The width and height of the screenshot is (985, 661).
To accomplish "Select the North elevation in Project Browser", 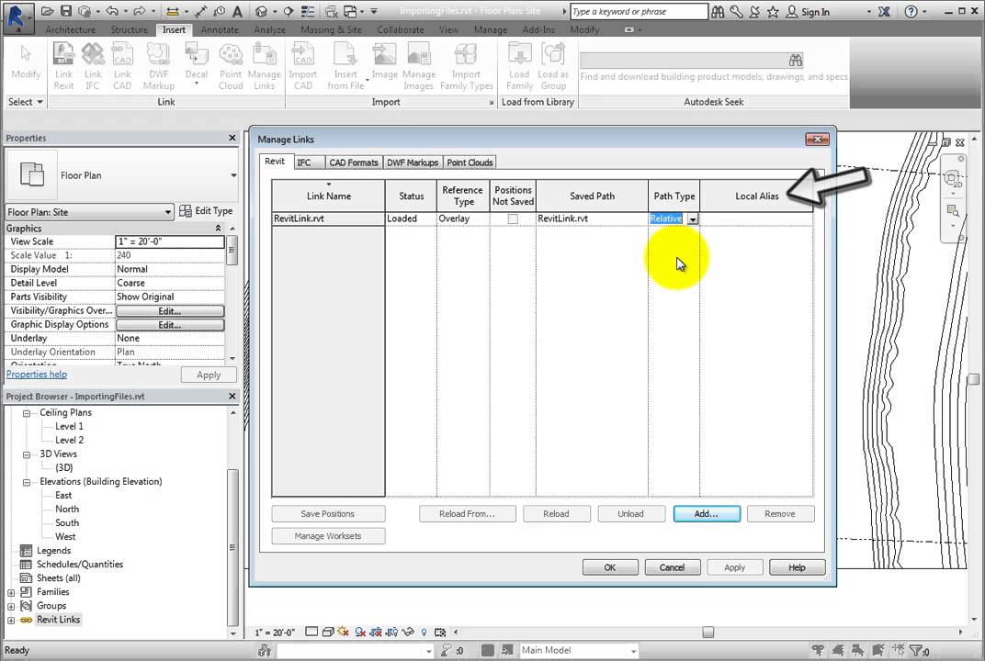I will [67, 510].
